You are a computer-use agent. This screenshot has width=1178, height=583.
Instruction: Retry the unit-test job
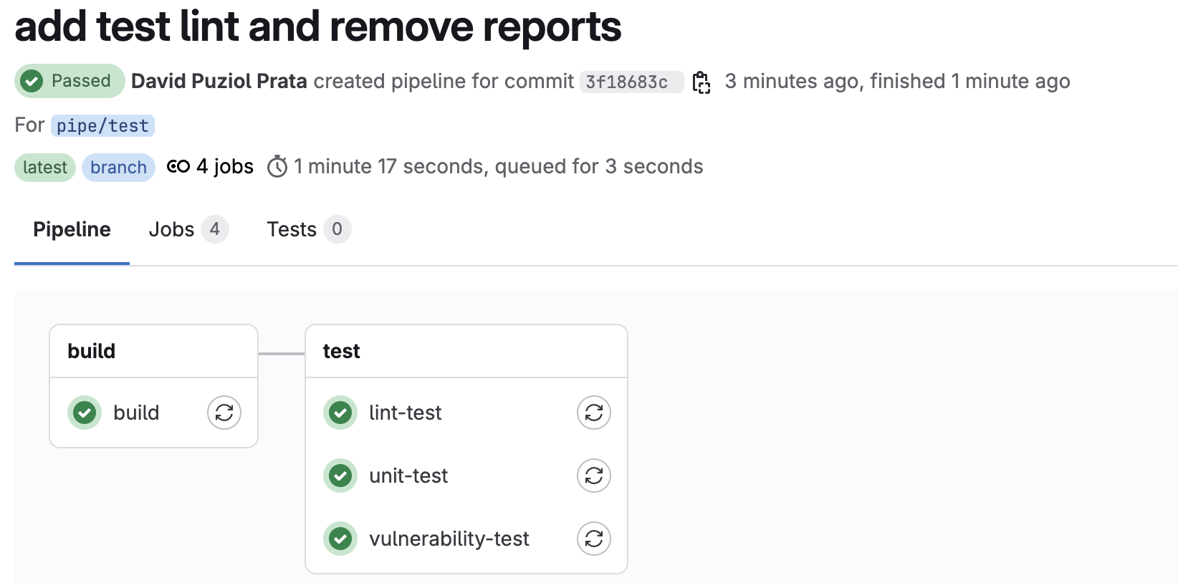[x=594, y=476]
